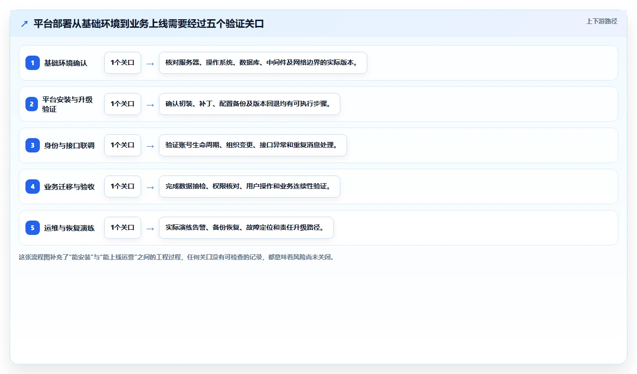Select step badge number 5

(x=33, y=228)
